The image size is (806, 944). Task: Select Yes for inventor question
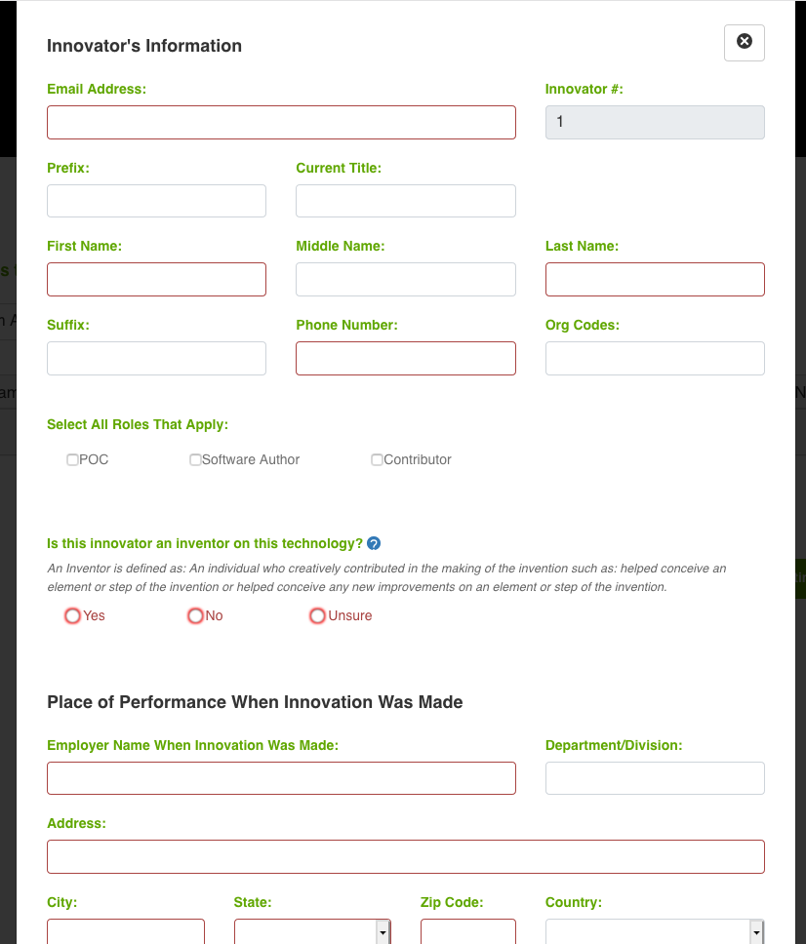pos(73,615)
